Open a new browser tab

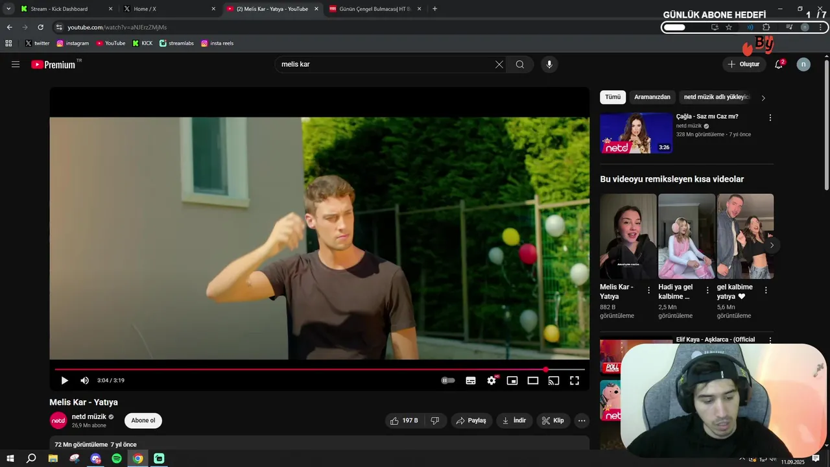434,9
